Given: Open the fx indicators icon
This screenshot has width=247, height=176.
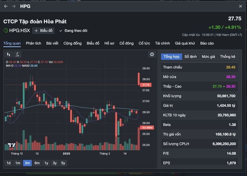Looking at the screenshot, I should coord(18,55).
